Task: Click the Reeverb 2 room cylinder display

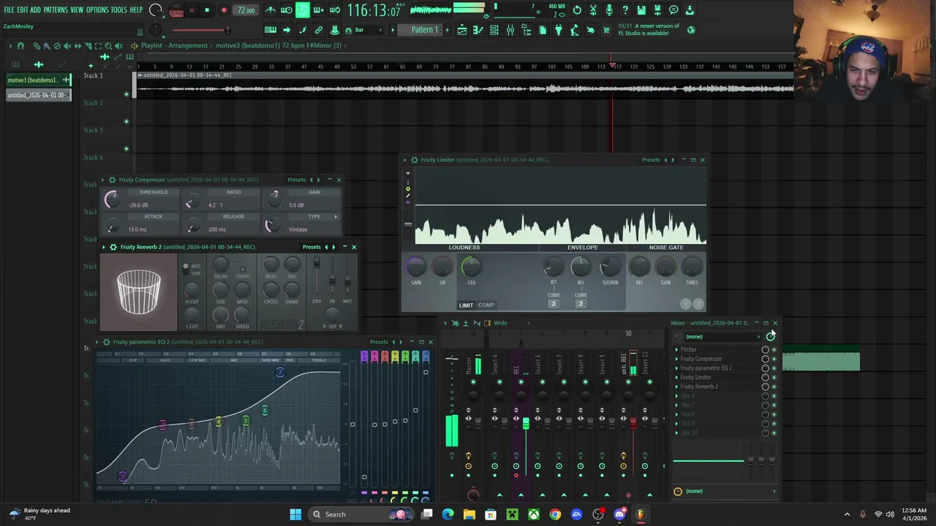Action: [x=139, y=292]
